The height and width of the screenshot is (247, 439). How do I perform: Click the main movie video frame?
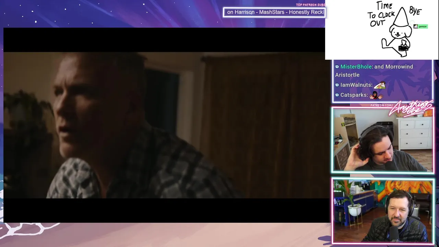[165, 125]
